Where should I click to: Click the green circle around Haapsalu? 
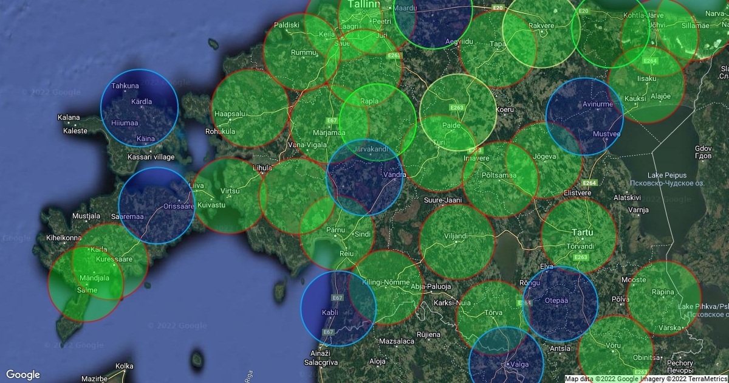click(x=250, y=109)
